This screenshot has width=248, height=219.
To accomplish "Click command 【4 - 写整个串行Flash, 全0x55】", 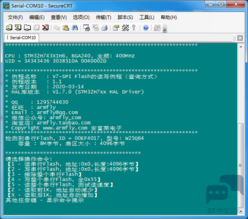I will [x=54, y=180].
